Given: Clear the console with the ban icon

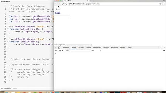Looking at the screenshot, I should [56, 51].
